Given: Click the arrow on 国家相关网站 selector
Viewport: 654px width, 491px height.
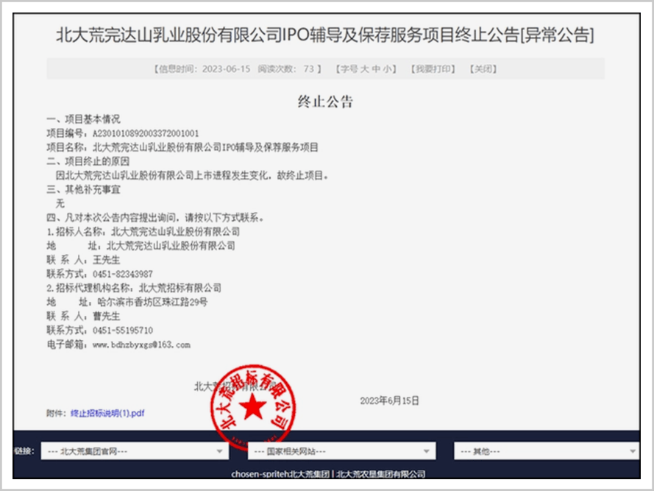Looking at the screenshot, I should point(426,451).
